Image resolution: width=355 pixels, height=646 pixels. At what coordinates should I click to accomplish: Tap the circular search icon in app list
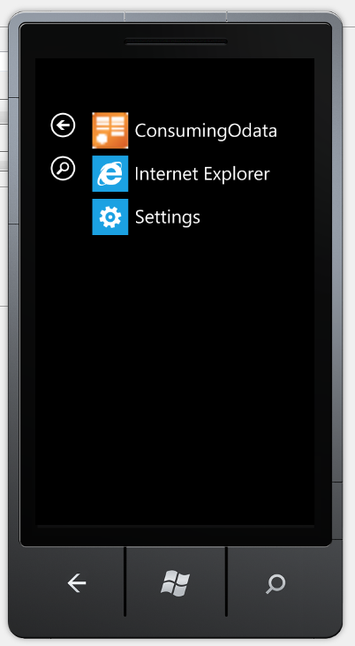click(63, 168)
